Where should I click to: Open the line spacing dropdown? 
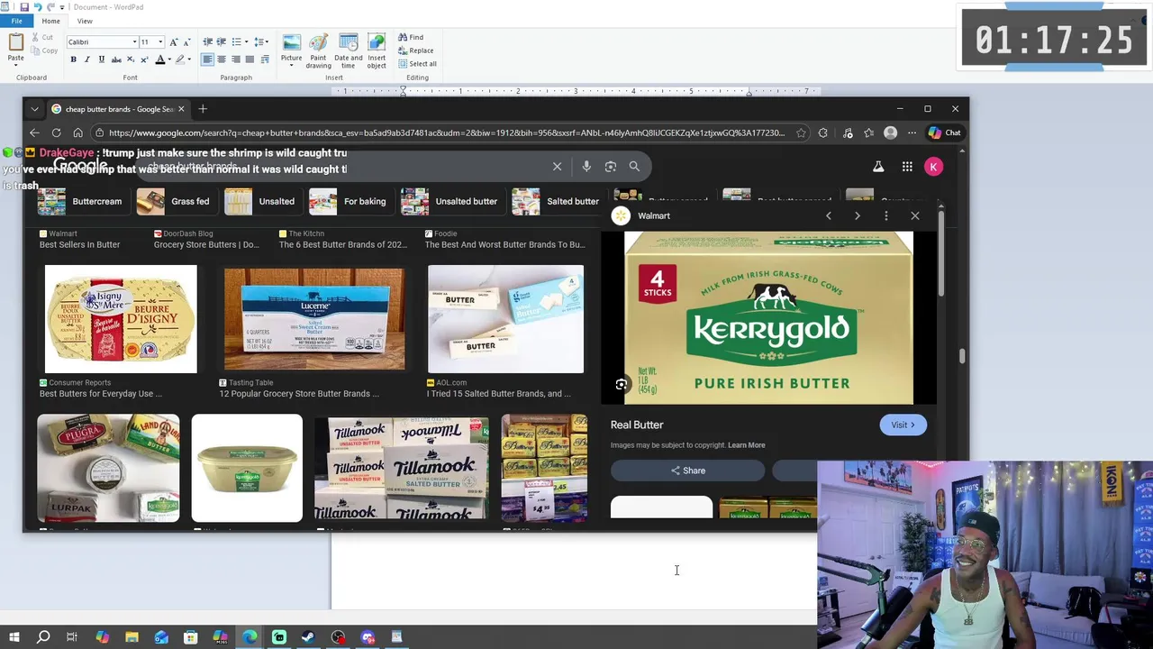pyautogui.click(x=267, y=42)
